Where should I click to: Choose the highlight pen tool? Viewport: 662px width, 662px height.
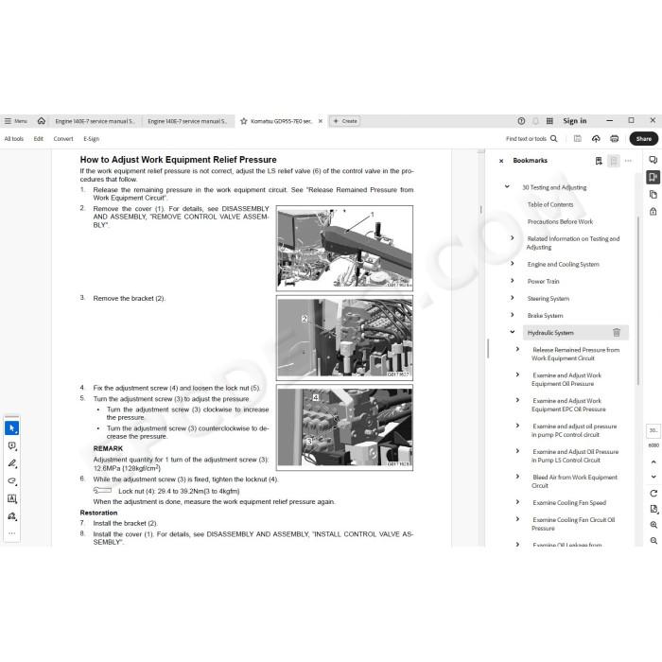coord(11,463)
